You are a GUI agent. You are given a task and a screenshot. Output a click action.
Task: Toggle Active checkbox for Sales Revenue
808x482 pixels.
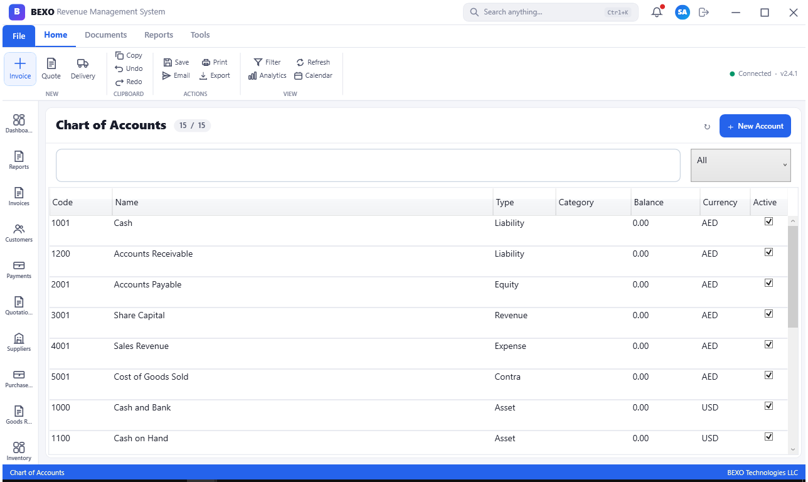point(768,345)
